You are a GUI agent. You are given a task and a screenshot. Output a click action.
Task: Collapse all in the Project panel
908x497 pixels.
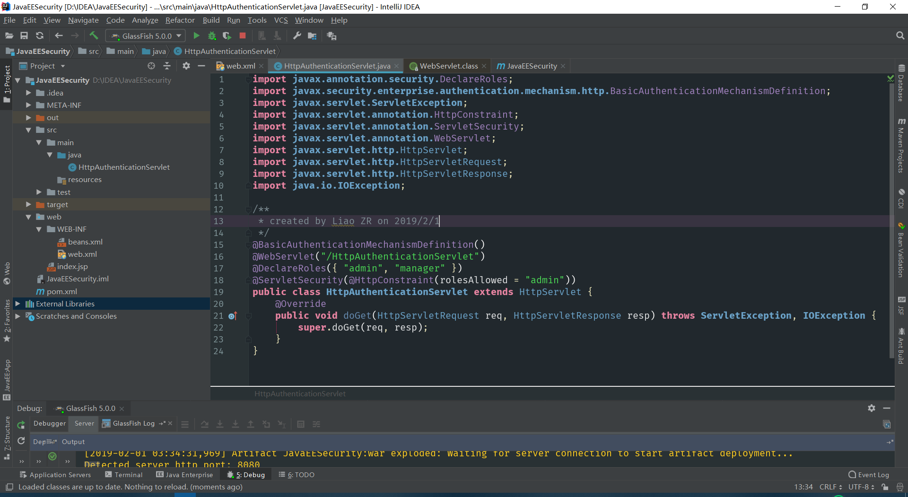point(167,66)
